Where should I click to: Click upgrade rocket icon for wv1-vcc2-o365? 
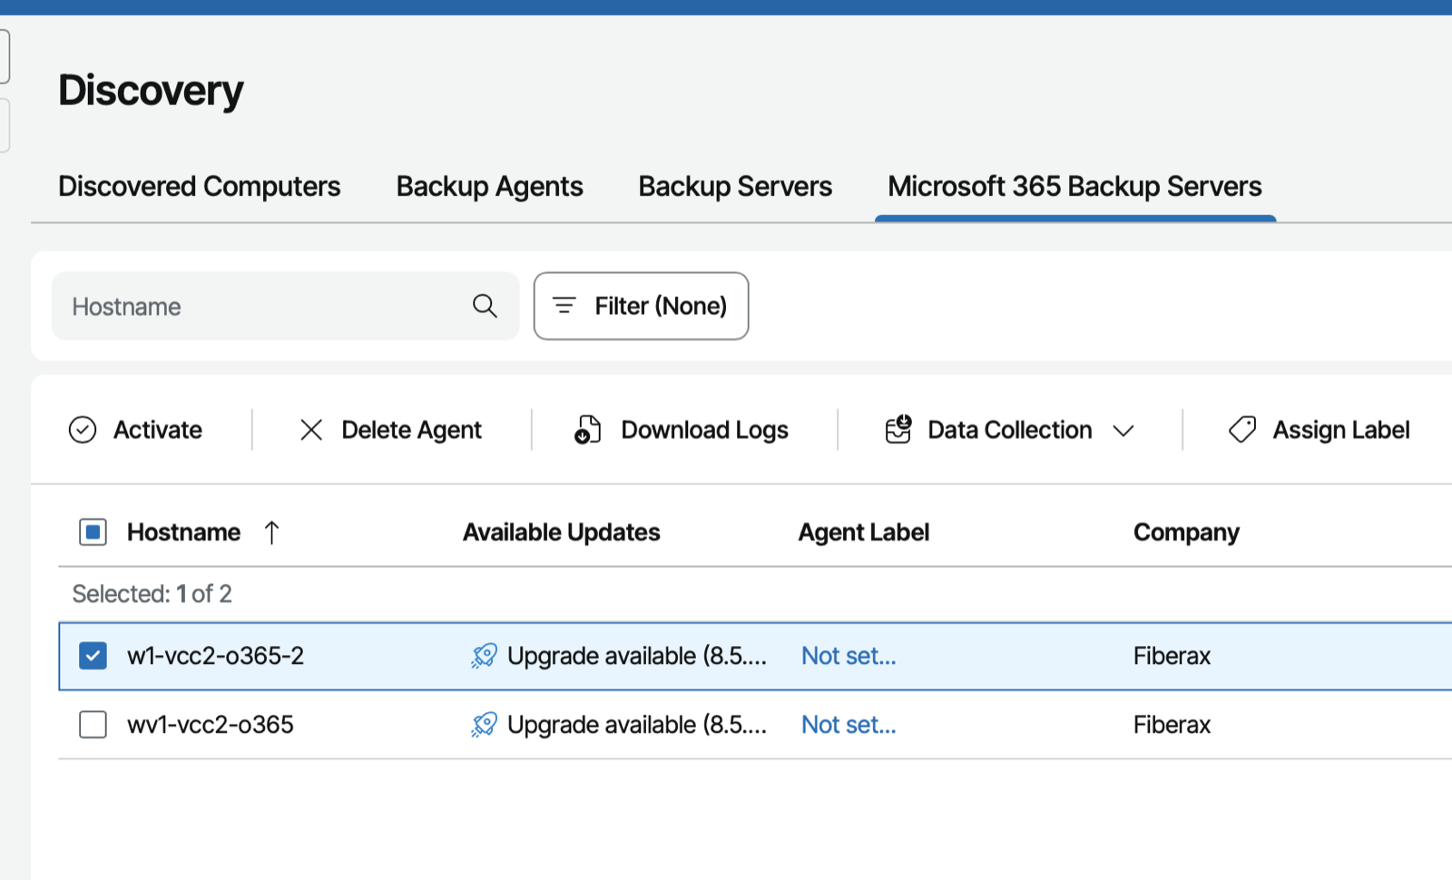coord(484,725)
